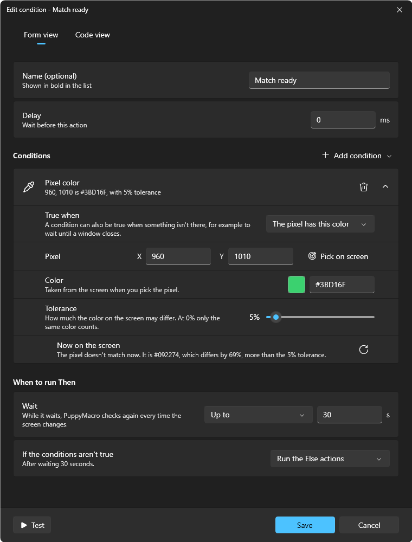Viewport: 412px width, 542px height.
Task: Run the Test button
Action: coord(32,525)
